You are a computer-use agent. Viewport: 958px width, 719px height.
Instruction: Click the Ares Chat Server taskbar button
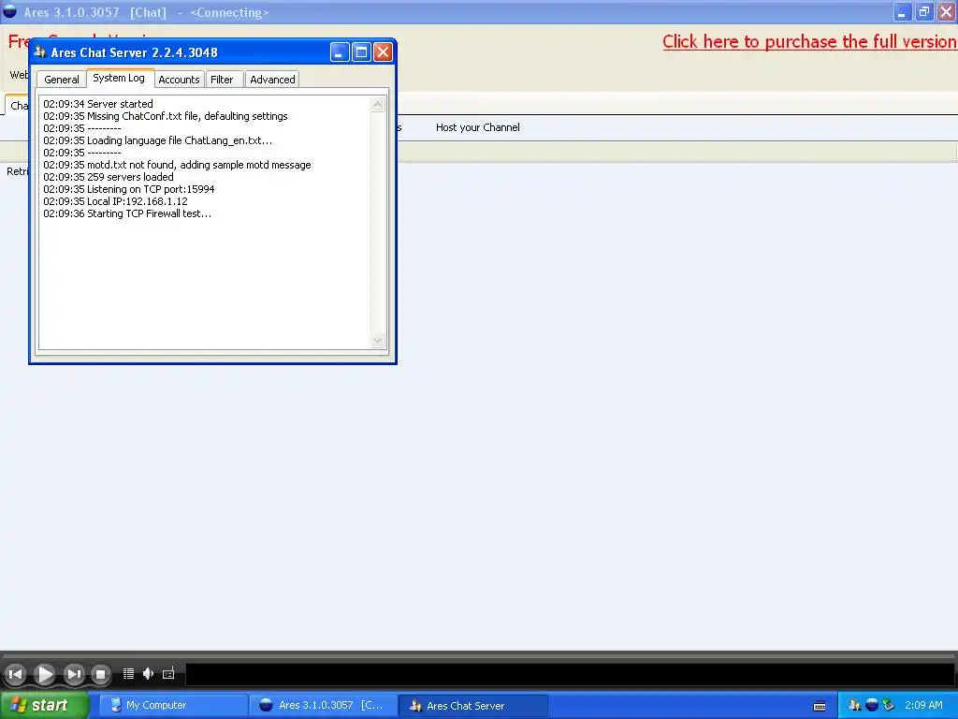(472, 706)
